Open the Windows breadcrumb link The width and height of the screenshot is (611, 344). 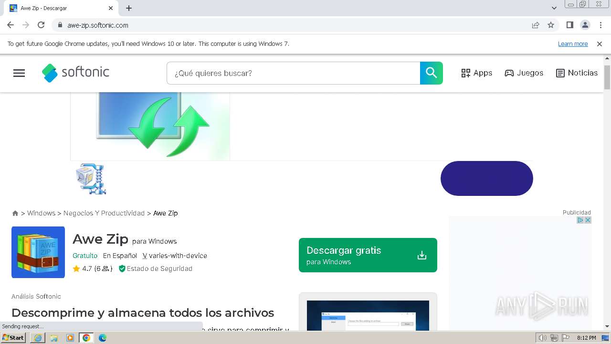[41, 213]
